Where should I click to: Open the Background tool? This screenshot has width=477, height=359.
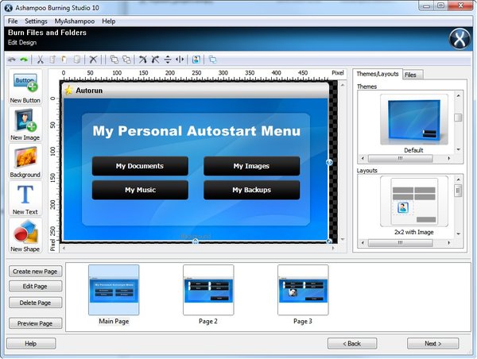tap(25, 163)
